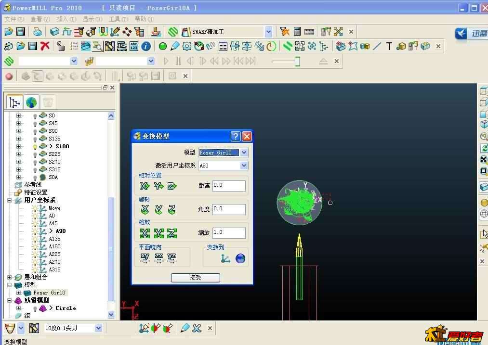
Task: Open the tool dropdown showing 10度0.1尖刀
Action: [x=98, y=328]
